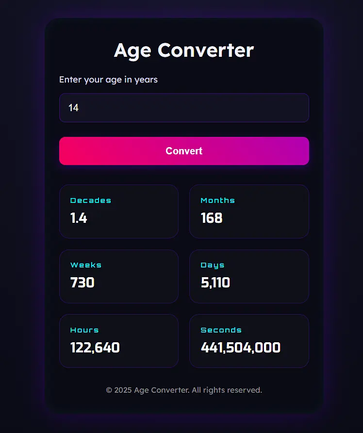
Task: Select the Hours result card
Action: coord(119,341)
